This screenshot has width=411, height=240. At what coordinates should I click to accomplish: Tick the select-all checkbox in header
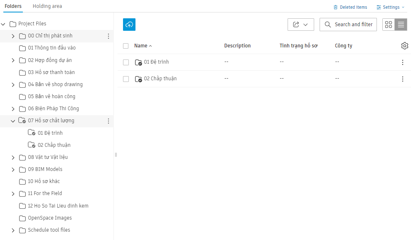coord(126,46)
